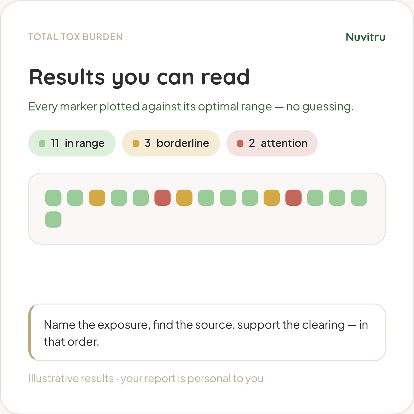Click the second red marker square
Image resolution: width=414 pixels, height=414 pixels.
pos(293,198)
